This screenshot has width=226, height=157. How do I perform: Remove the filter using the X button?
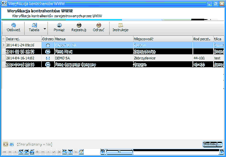[x=5, y=144]
